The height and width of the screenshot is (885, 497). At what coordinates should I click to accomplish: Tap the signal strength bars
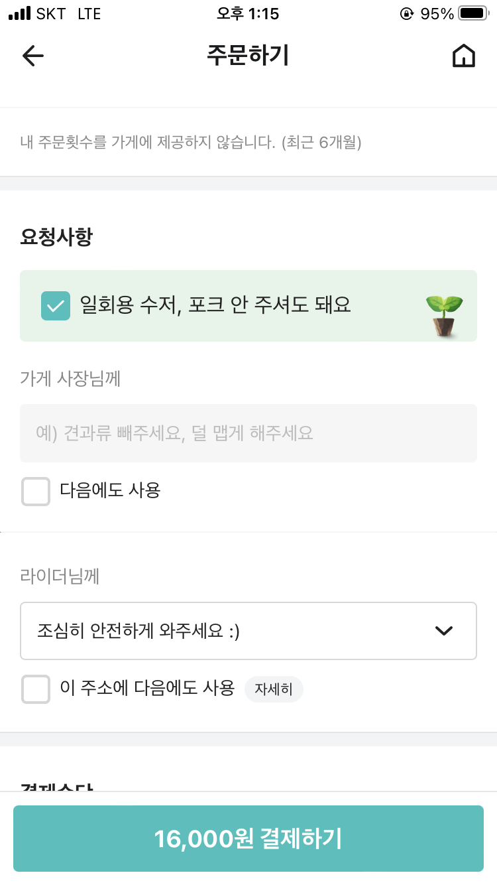[x=20, y=13]
